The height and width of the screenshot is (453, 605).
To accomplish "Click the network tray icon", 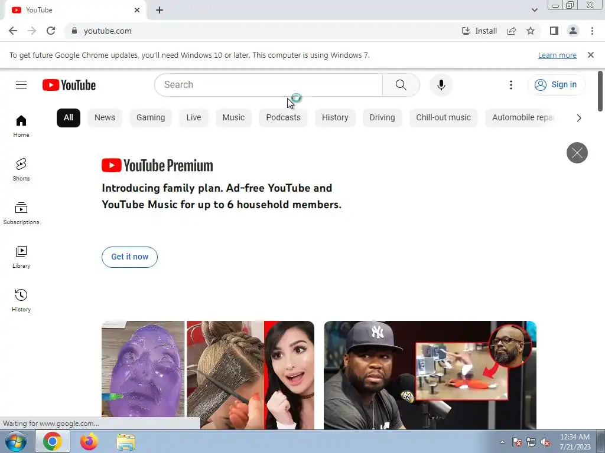I will pos(531,442).
